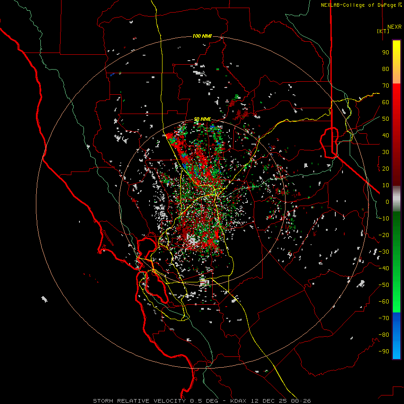Click the -50 value on velocity scale
404x404 pixels.
384,285
